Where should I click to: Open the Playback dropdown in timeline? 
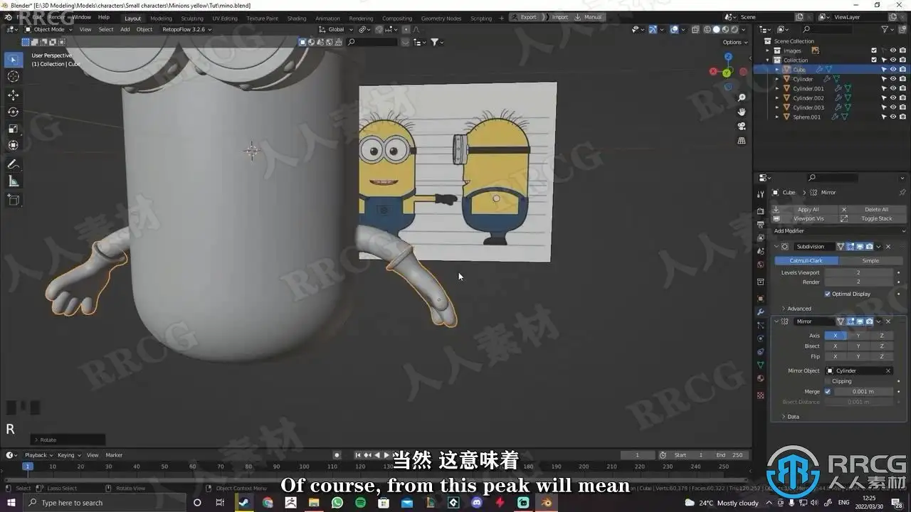pyautogui.click(x=38, y=455)
